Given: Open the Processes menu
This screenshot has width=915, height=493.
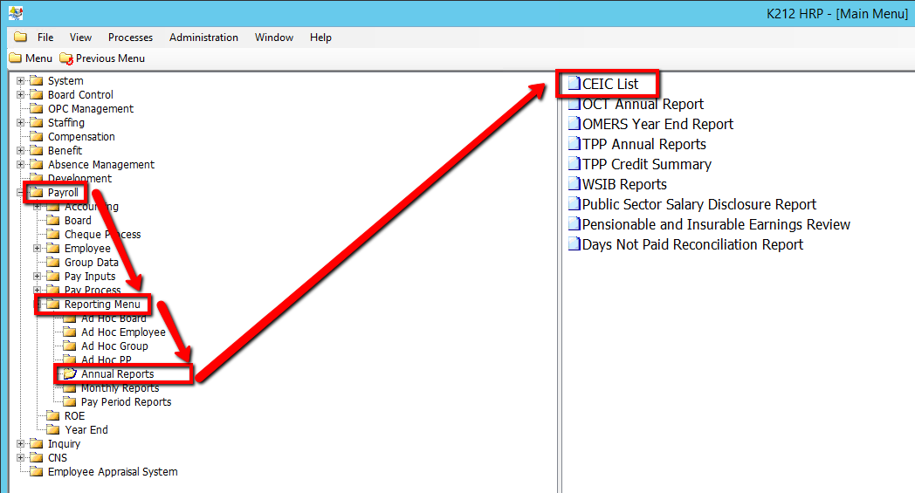Looking at the screenshot, I should [130, 38].
